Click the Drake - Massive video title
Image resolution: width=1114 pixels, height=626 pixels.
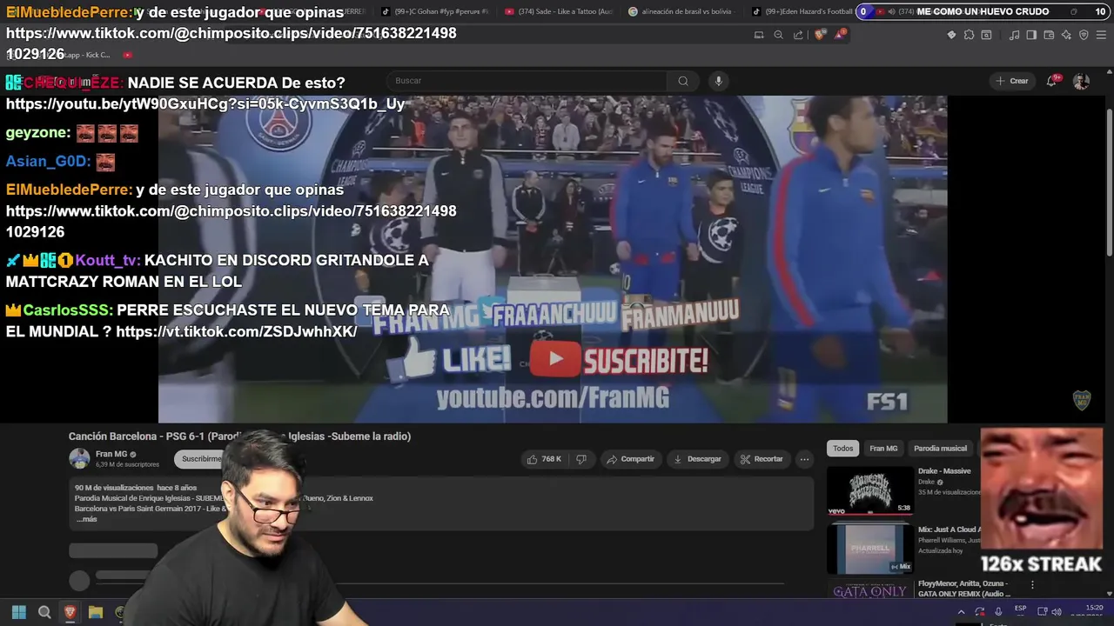tap(944, 471)
